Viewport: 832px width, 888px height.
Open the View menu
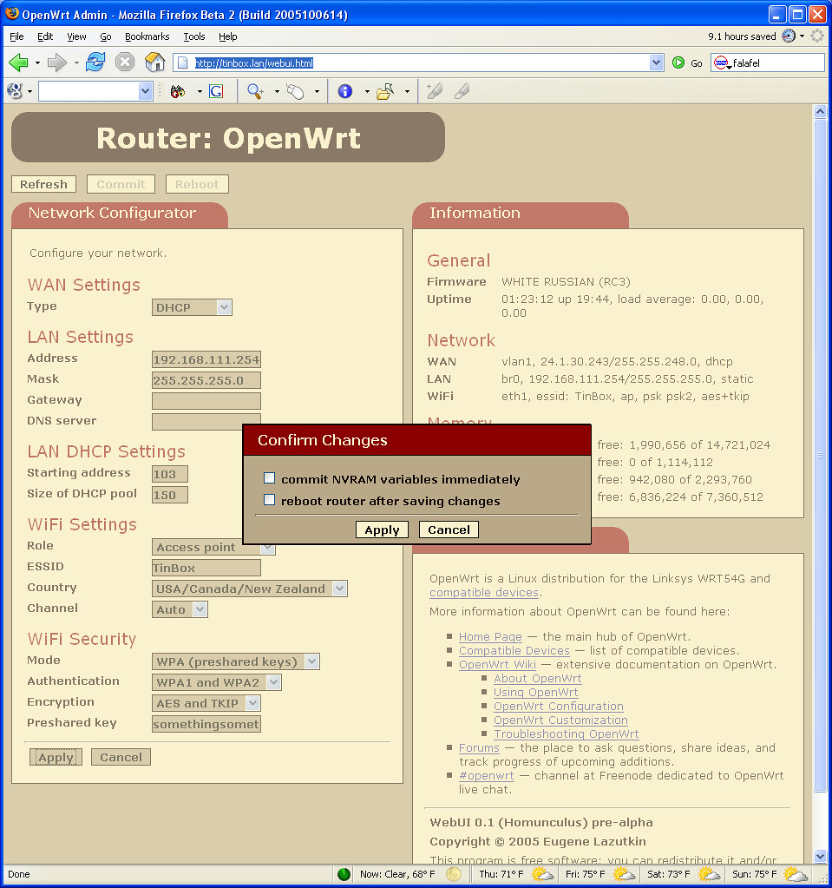click(76, 36)
